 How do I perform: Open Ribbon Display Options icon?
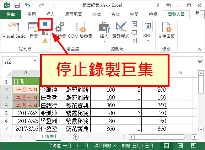tap(168, 5)
